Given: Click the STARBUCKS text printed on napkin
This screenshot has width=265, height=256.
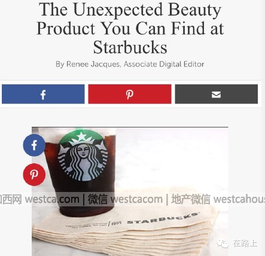Looking at the screenshot, I should coord(163,218).
